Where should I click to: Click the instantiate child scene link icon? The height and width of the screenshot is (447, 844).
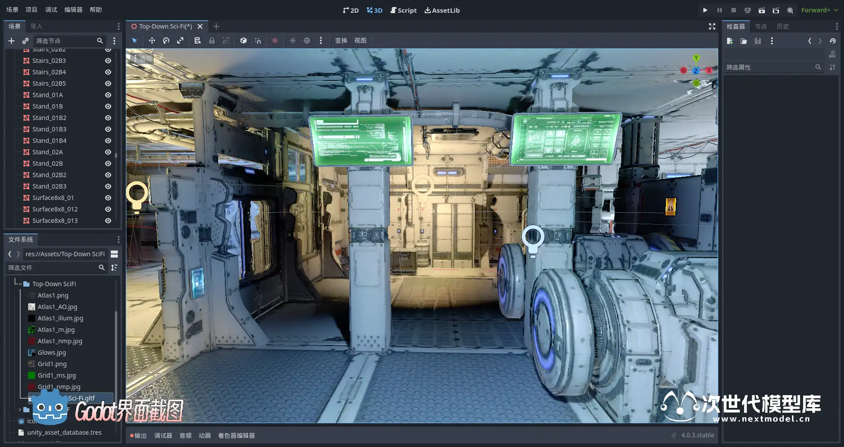click(x=25, y=41)
